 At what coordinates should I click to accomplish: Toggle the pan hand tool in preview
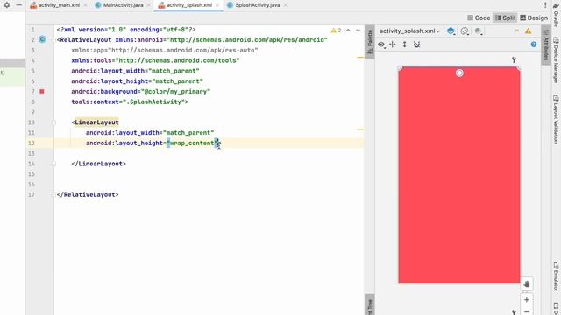tap(526, 284)
